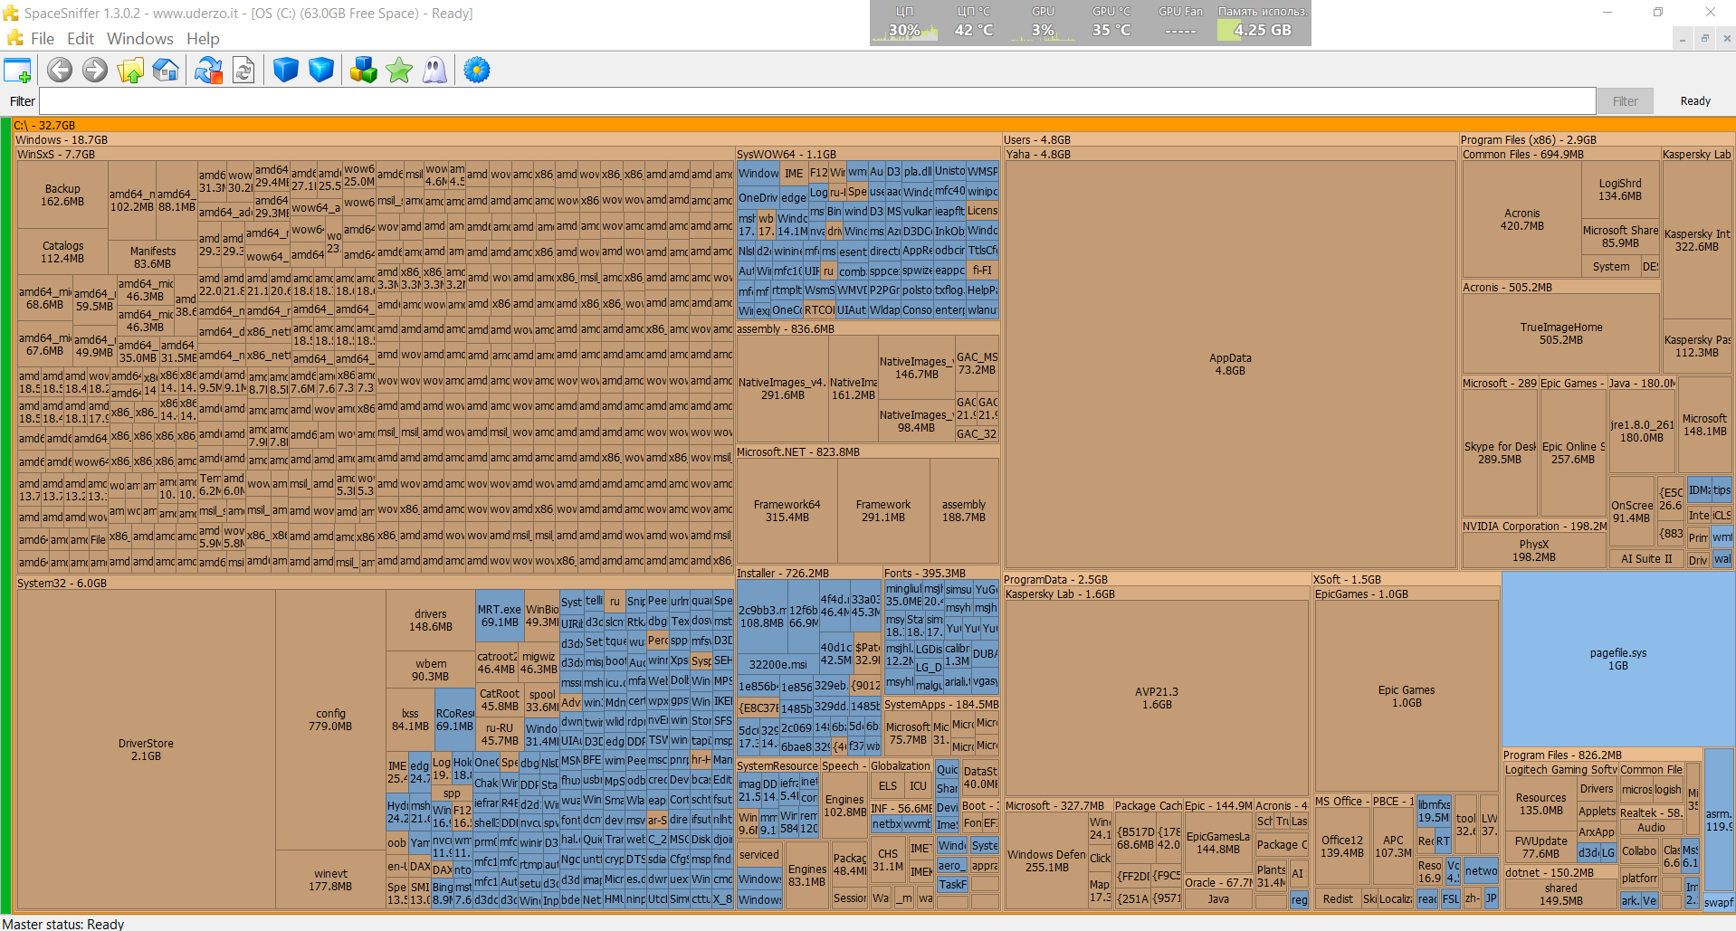1736x931 pixels.
Task: Start a master rescan
Action: tap(208, 70)
